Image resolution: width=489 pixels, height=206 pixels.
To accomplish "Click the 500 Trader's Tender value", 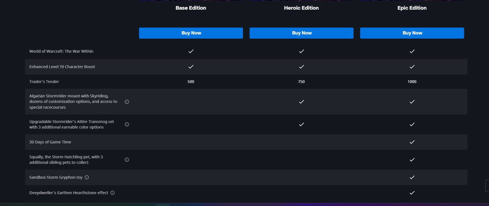I will 191,82.
